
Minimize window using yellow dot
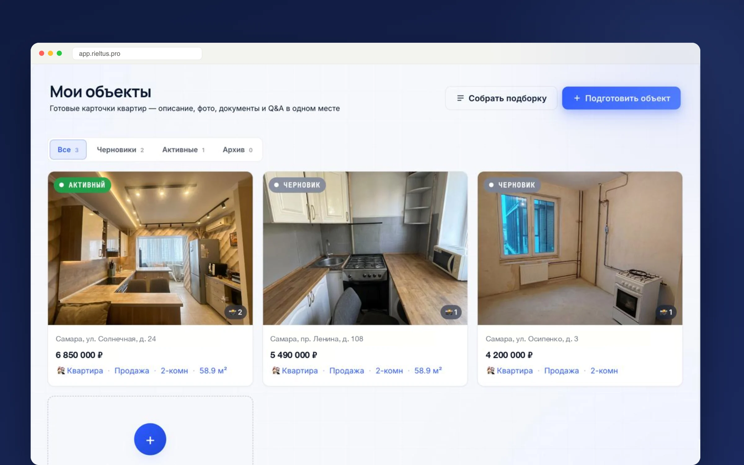click(51, 53)
